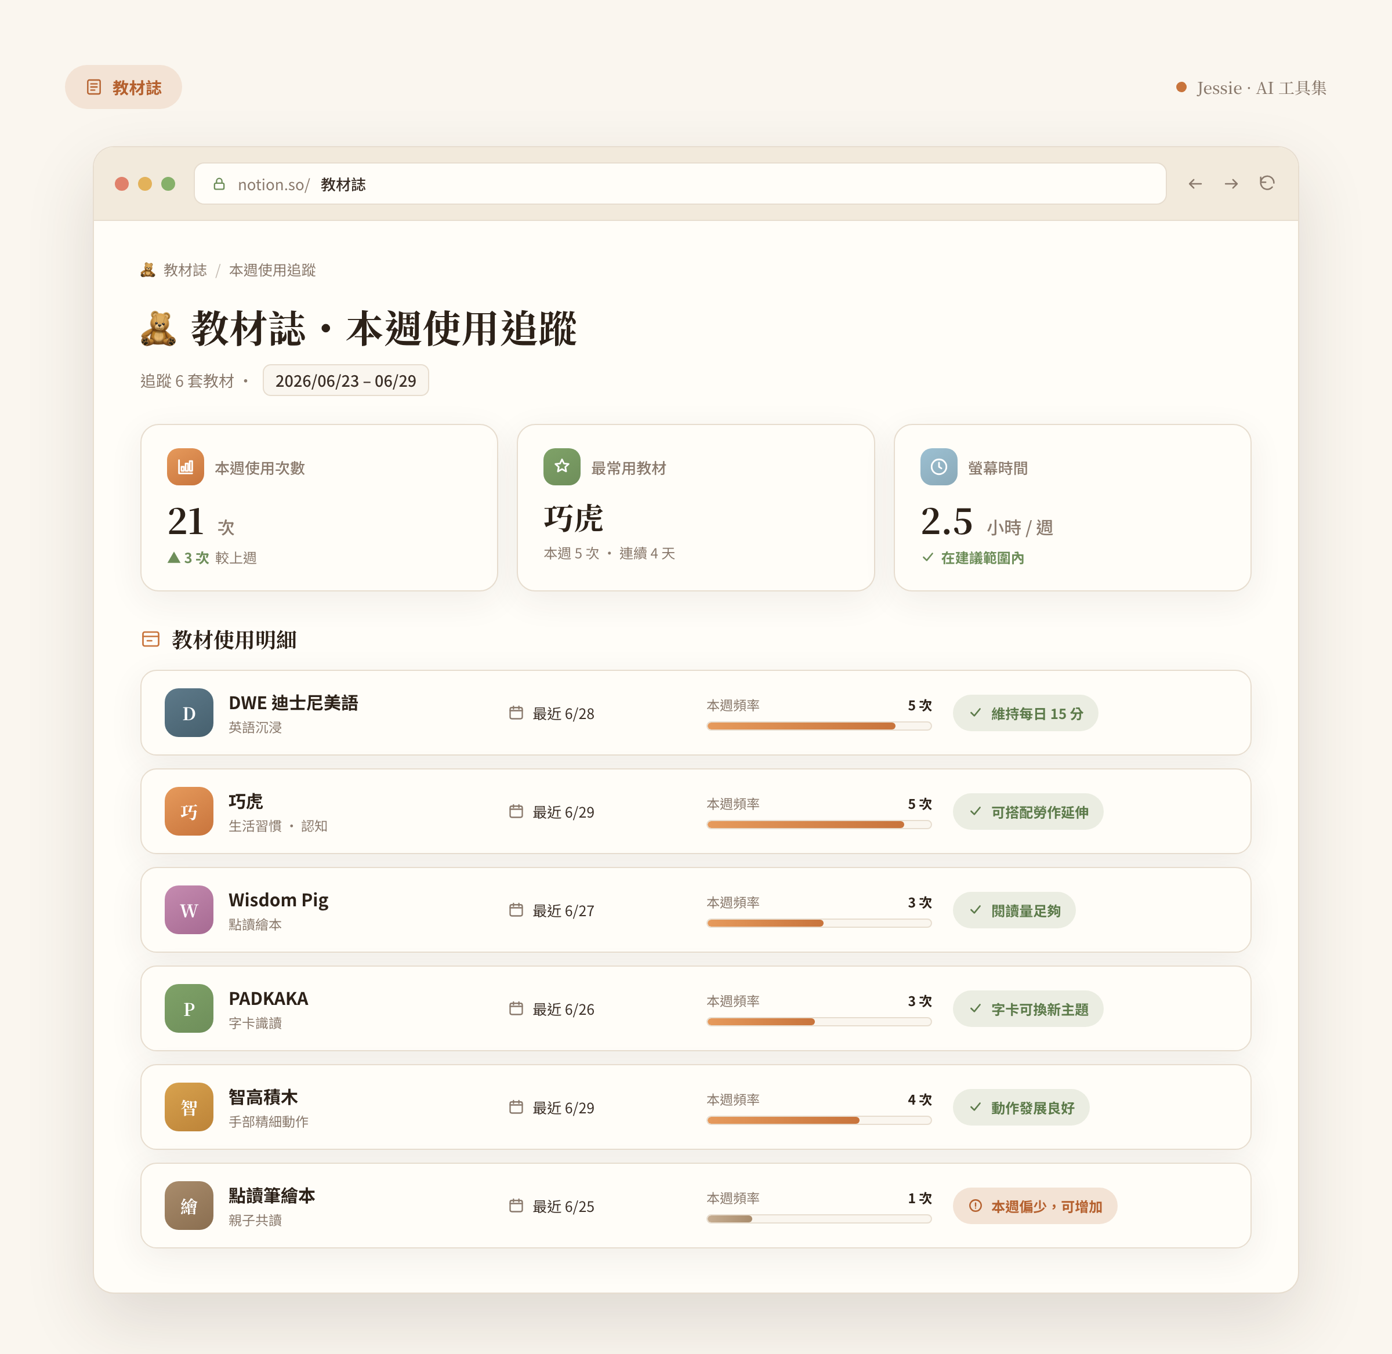Click the 在建議範圍內 status text
1392x1354 pixels.
click(983, 557)
